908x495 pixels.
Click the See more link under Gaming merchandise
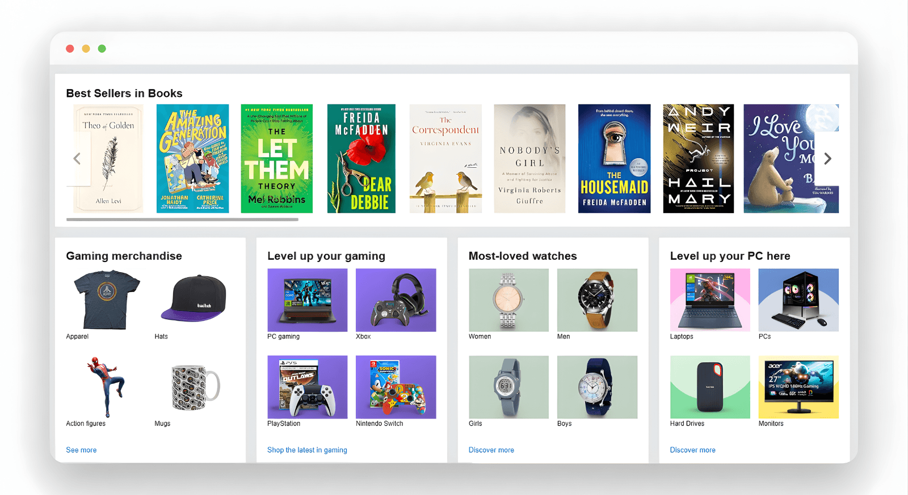(x=81, y=450)
